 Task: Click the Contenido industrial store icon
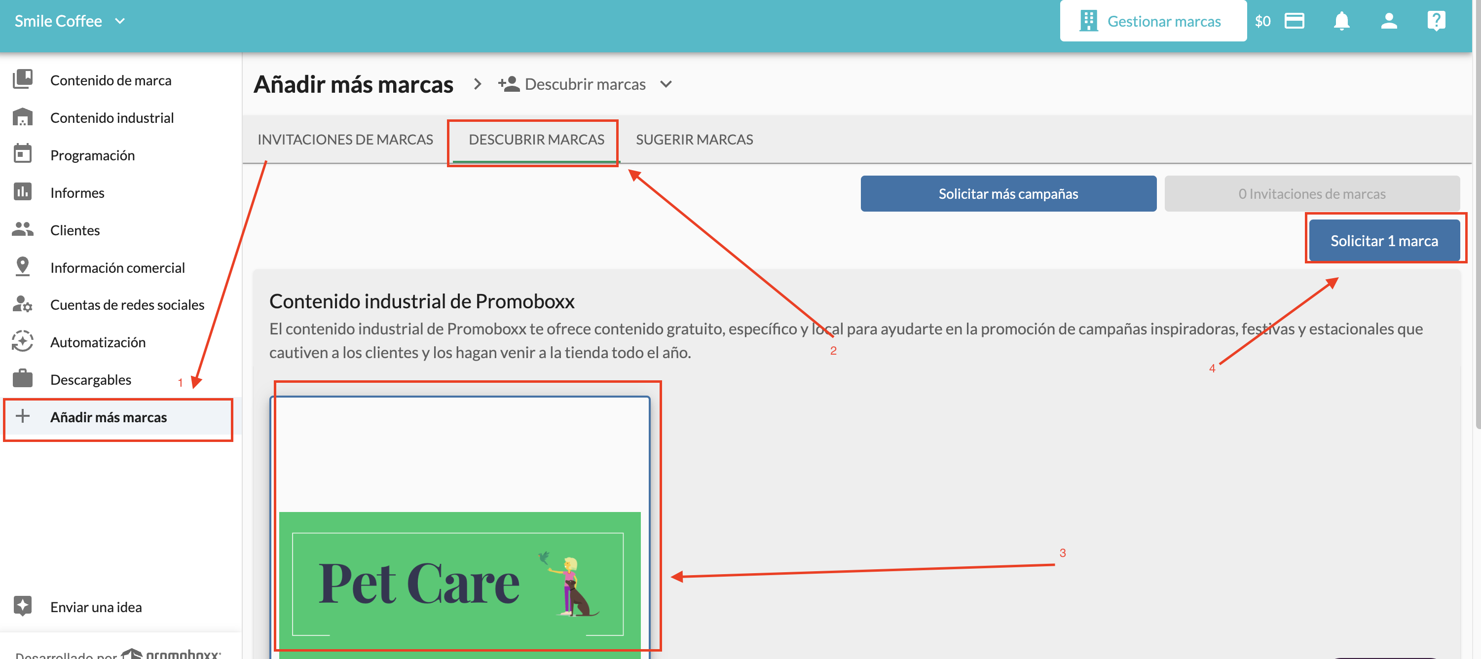coord(22,117)
